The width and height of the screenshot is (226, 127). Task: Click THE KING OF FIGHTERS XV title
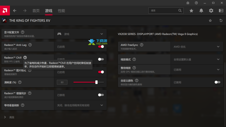point(30,20)
